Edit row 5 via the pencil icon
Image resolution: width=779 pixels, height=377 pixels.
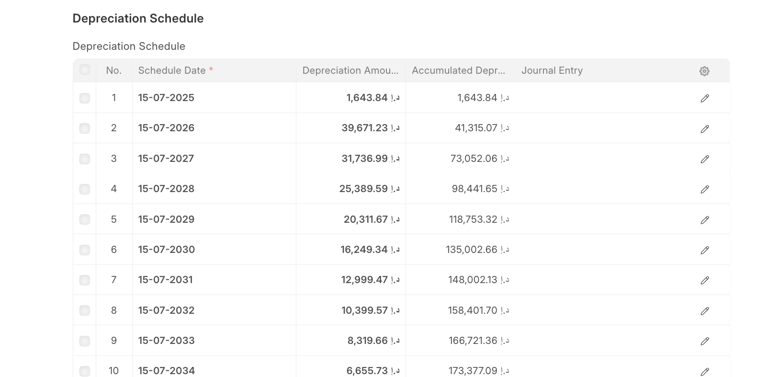click(704, 220)
